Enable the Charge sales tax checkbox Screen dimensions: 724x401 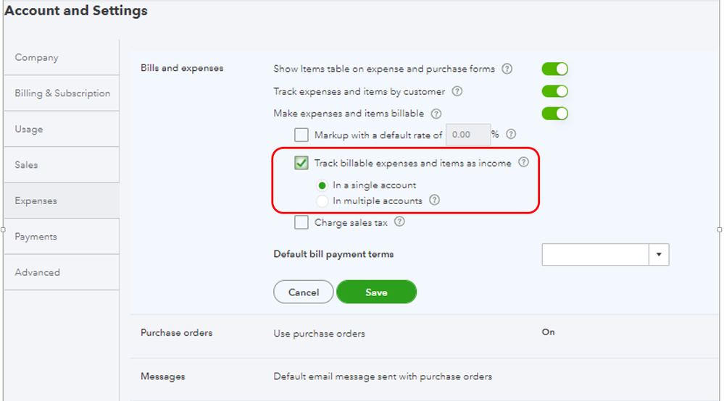tap(301, 222)
